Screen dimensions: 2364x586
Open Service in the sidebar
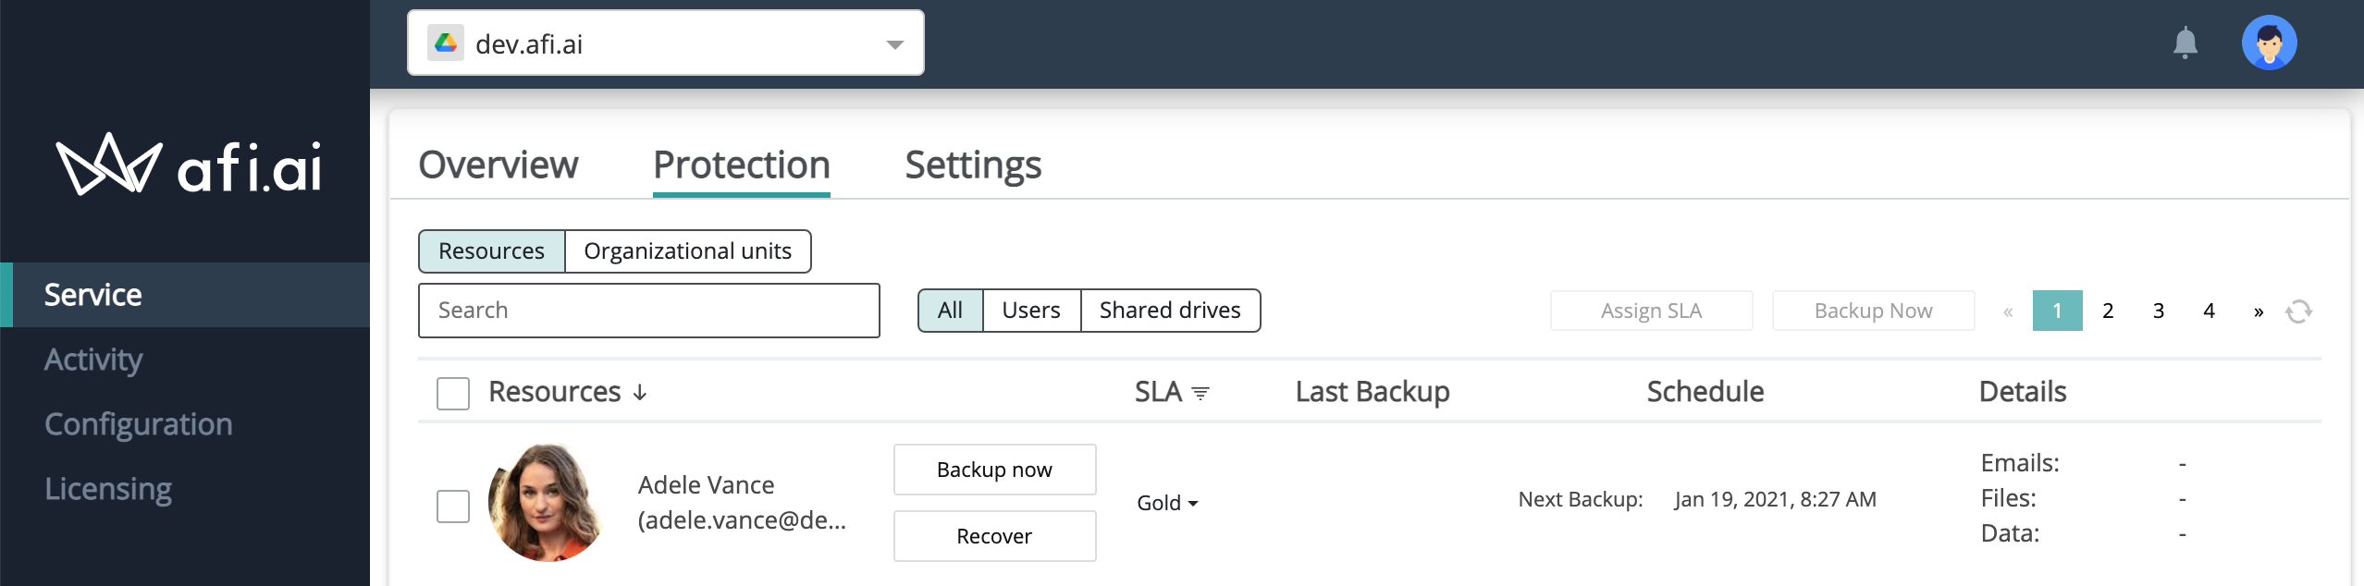point(185,295)
